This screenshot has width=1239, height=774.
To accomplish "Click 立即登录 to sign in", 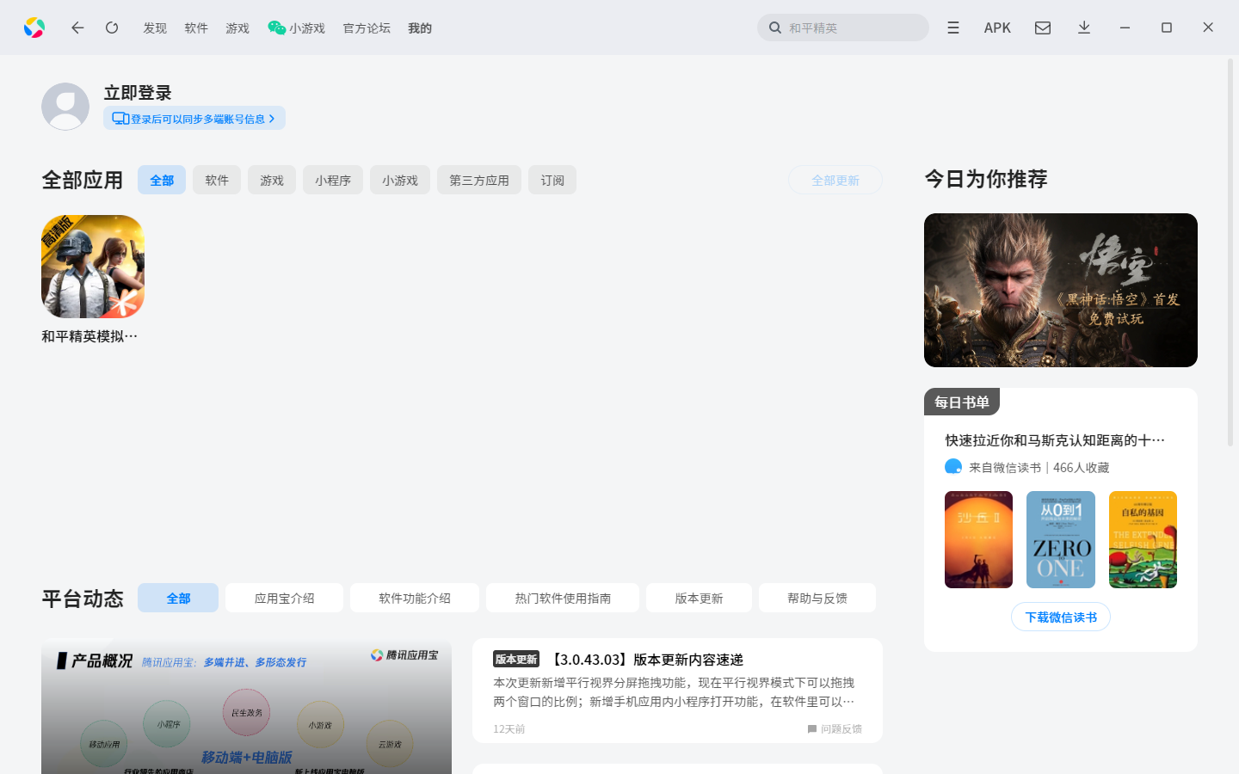I will (x=138, y=92).
